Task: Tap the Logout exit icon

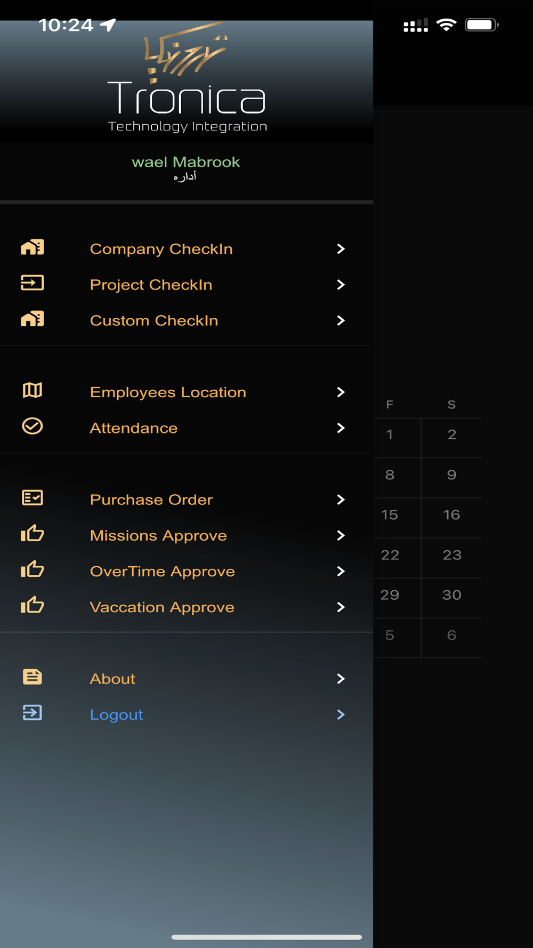Action: pyautogui.click(x=33, y=713)
